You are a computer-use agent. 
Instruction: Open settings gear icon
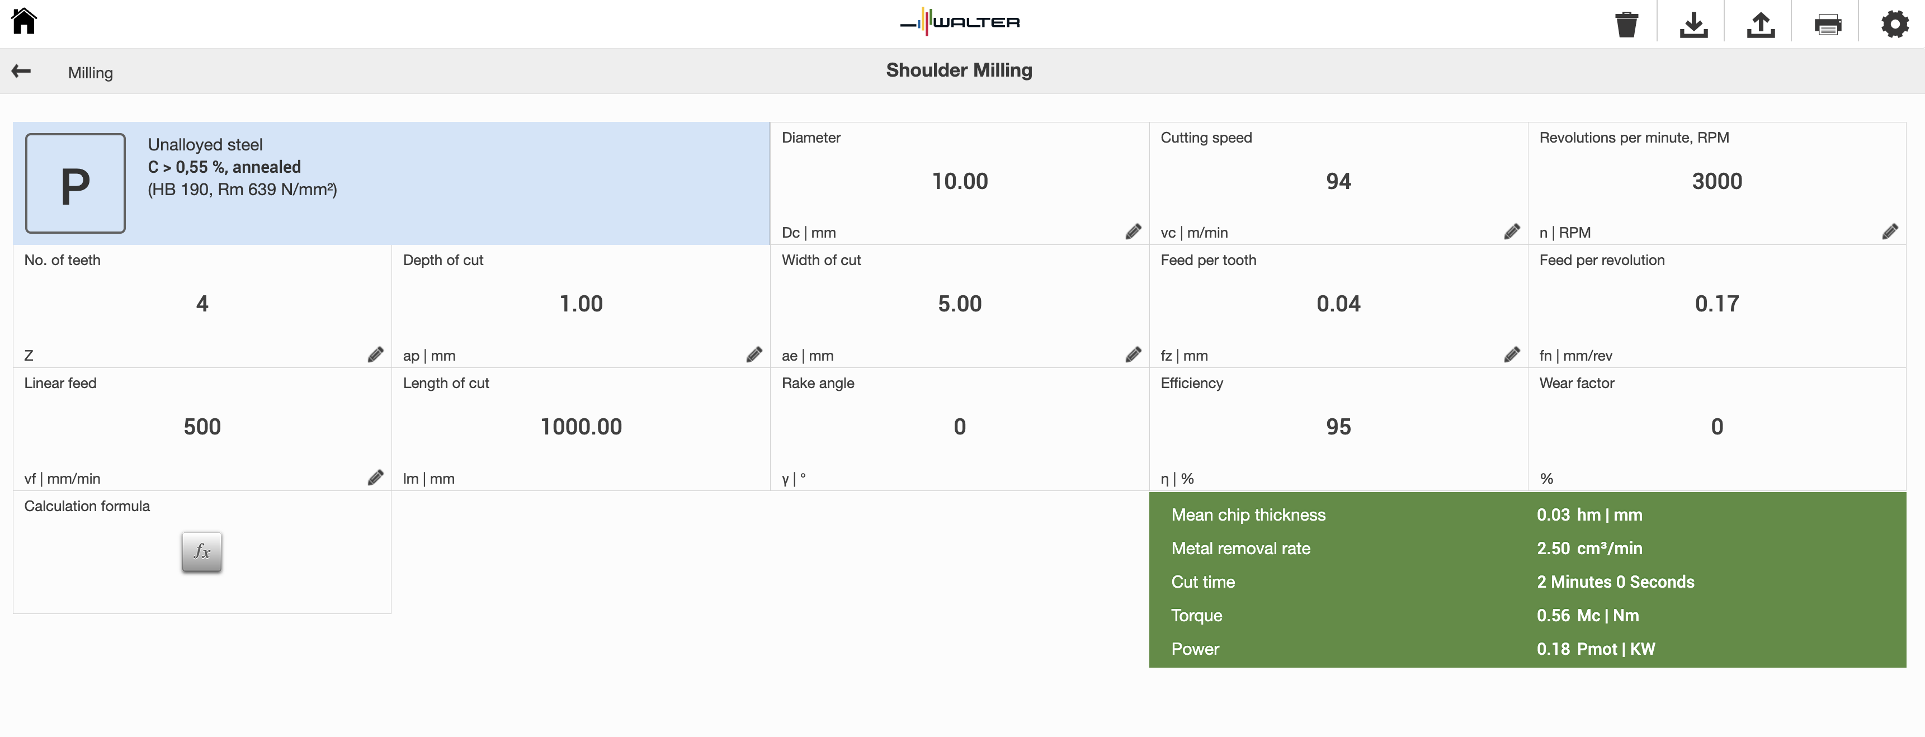tap(1895, 24)
